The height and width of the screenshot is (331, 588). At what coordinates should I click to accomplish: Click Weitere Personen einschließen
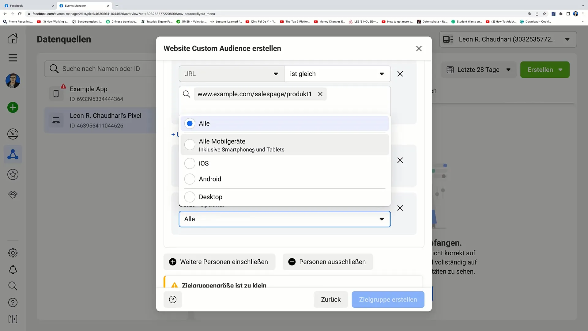(220, 262)
